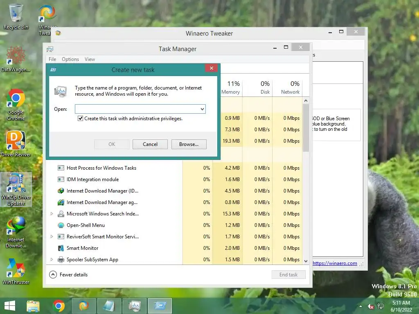Click OK in Create new task dialog
The image size is (419, 314).
(x=112, y=144)
